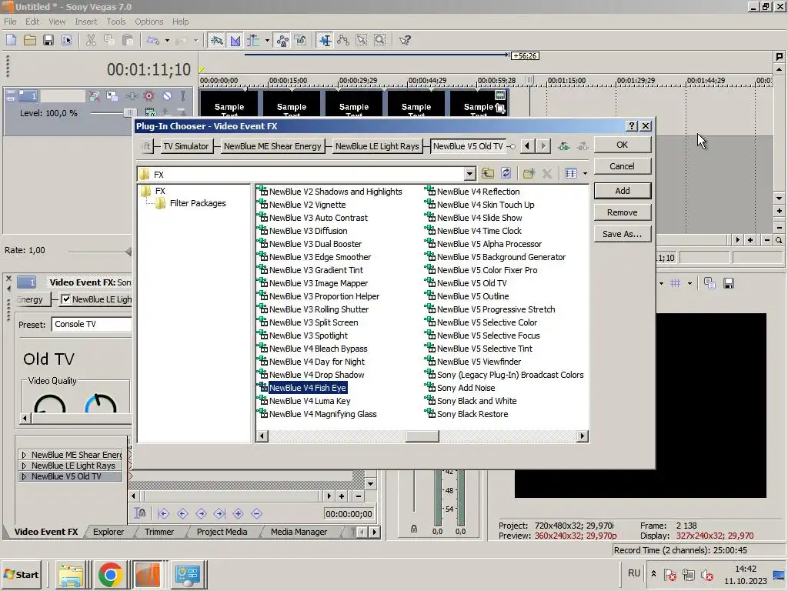Click the Up One Level folder icon

tap(487, 173)
